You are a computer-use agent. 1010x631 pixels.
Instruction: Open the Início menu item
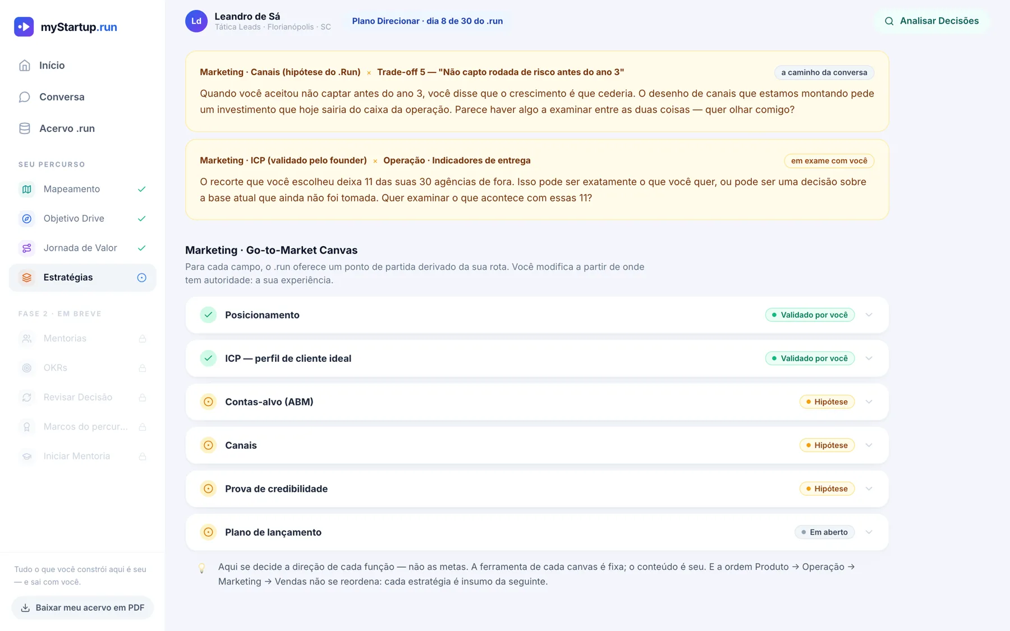point(82,66)
